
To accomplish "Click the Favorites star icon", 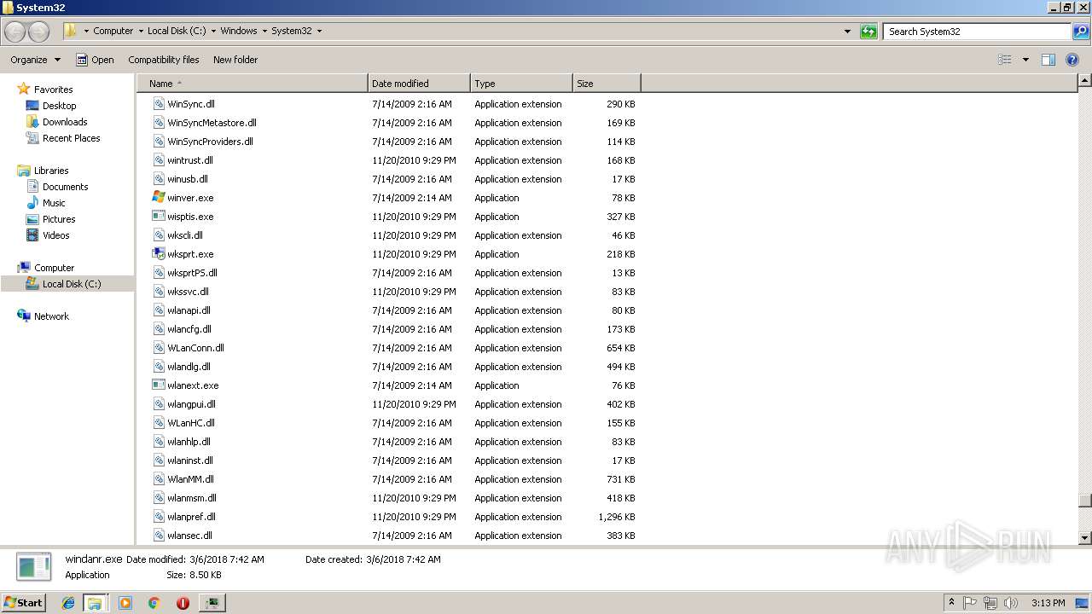I will pos(24,89).
